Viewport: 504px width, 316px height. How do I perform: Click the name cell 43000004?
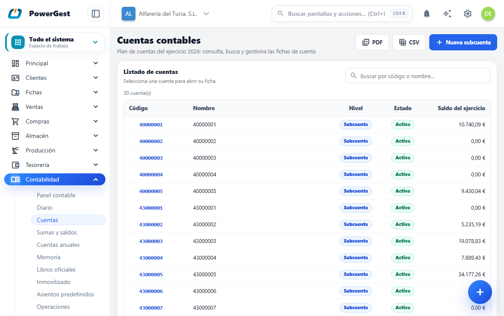tap(205, 258)
